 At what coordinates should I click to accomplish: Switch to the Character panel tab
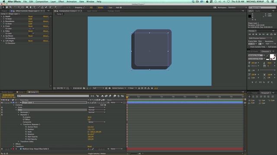pyautogui.click(x=265, y=51)
